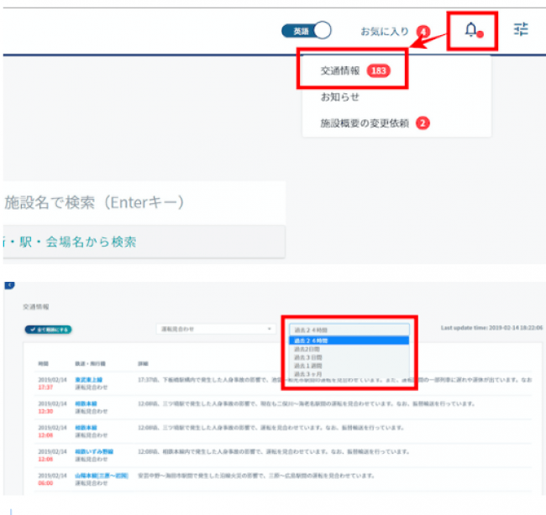Image resolution: width=546 pixels, height=515 pixels.
Task: Click 駅・会場名から検索 button
Action: tap(144, 242)
